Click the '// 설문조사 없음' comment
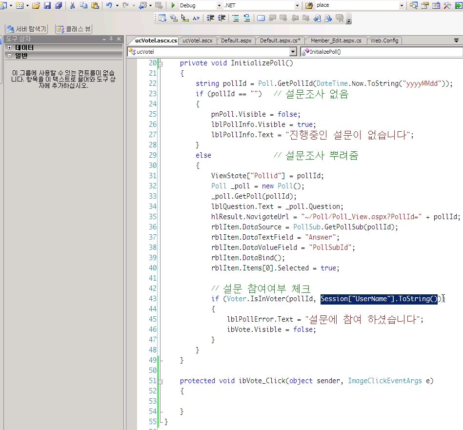 click(311, 94)
